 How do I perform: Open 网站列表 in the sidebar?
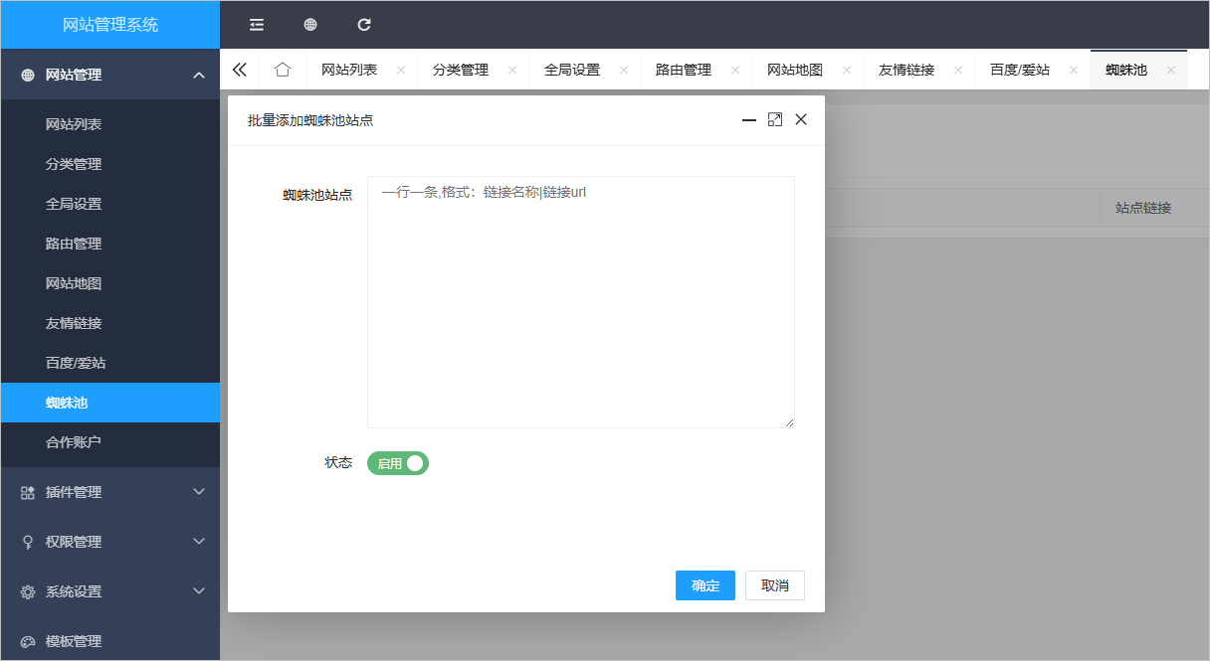[x=110, y=124]
